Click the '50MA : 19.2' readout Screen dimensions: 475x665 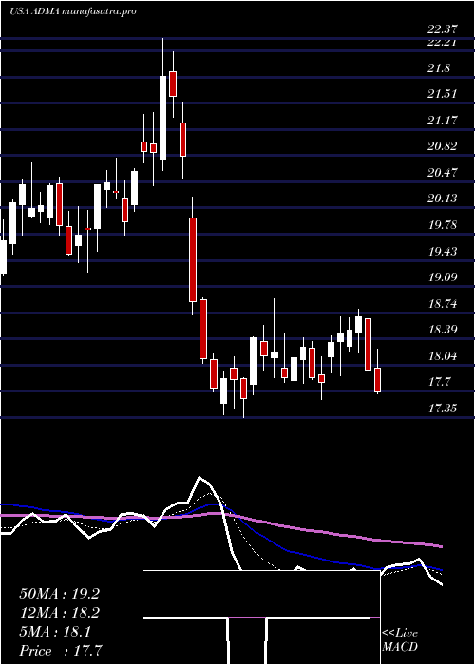point(59,594)
